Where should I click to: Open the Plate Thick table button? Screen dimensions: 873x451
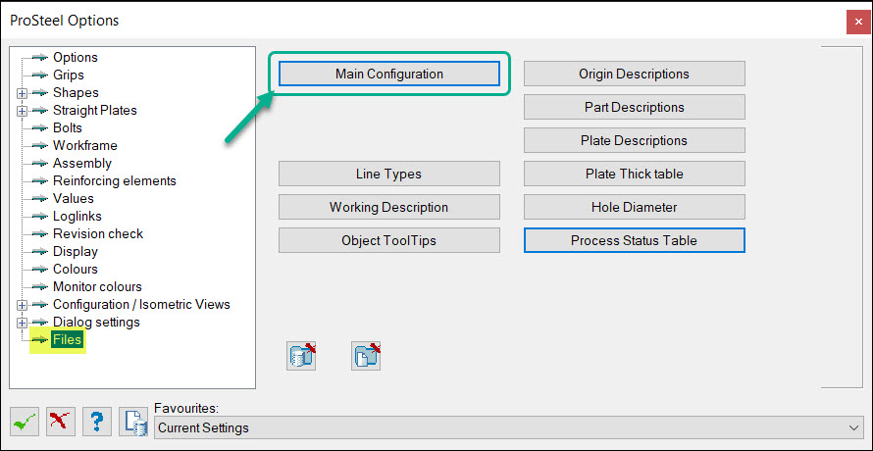click(634, 174)
